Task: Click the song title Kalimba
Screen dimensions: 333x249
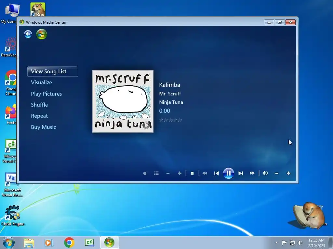Action: [x=169, y=85]
